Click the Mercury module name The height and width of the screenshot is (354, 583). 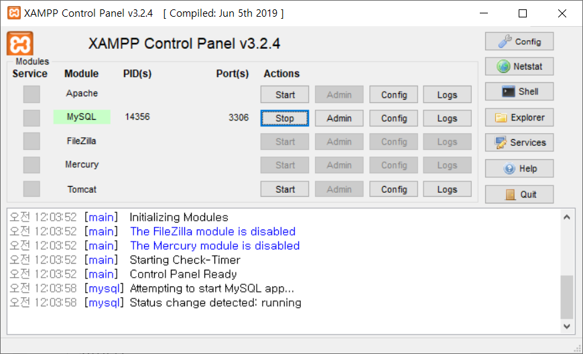(82, 165)
